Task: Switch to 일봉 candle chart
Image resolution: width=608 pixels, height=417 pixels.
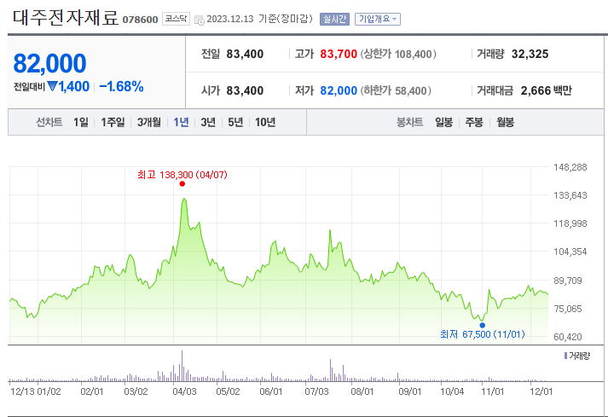Action: coord(443,122)
